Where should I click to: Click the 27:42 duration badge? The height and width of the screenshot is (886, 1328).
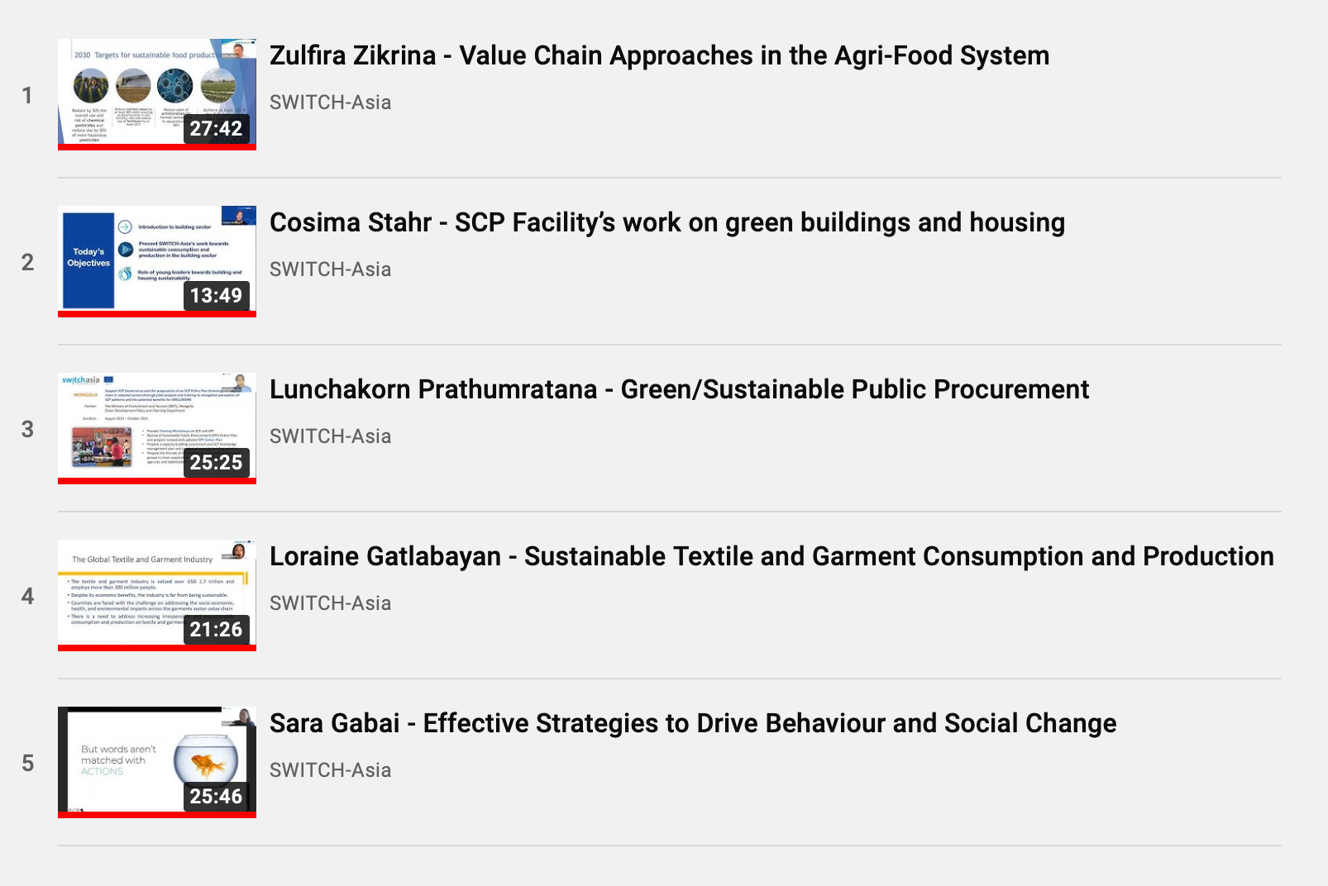pos(216,129)
